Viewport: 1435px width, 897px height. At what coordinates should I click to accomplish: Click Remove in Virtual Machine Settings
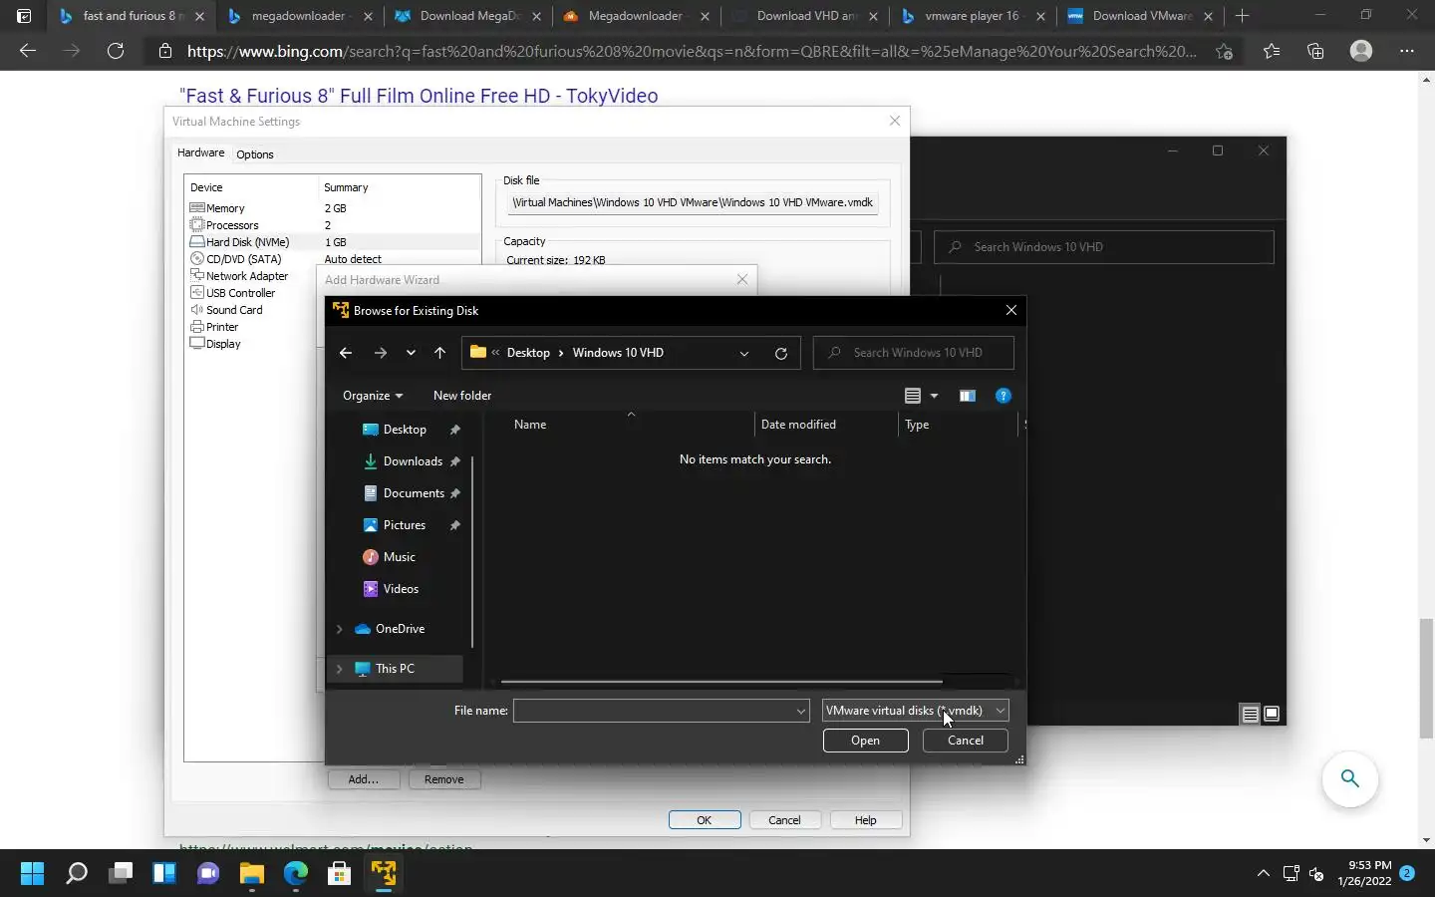(x=443, y=779)
